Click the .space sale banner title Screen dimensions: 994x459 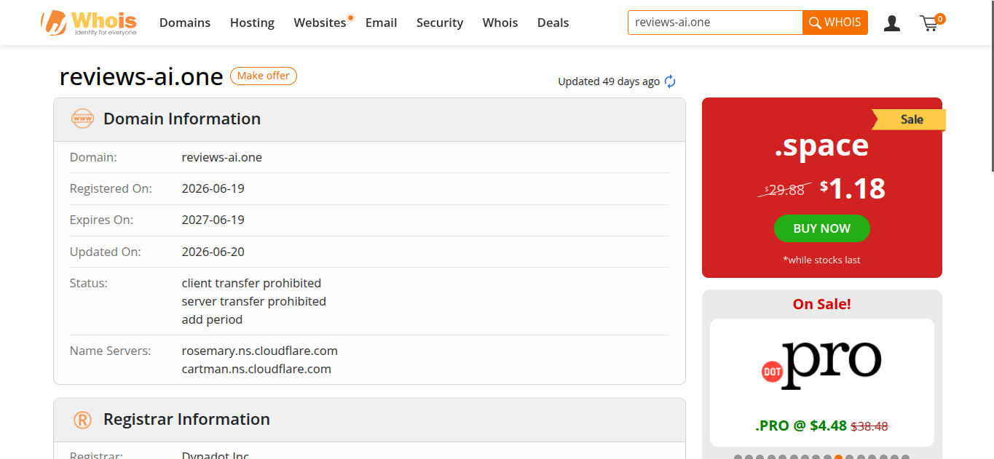[x=821, y=146]
